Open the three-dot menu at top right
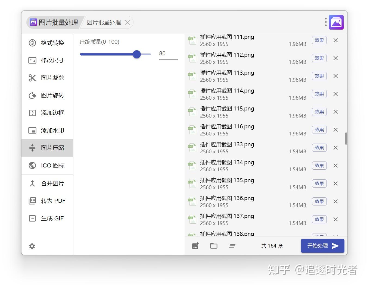The height and width of the screenshot is (285, 367). [x=325, y=22]
